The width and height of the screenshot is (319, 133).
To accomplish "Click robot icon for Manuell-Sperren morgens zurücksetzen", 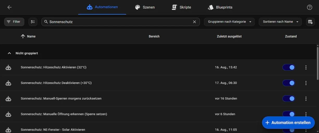I will tap(8, 99).
